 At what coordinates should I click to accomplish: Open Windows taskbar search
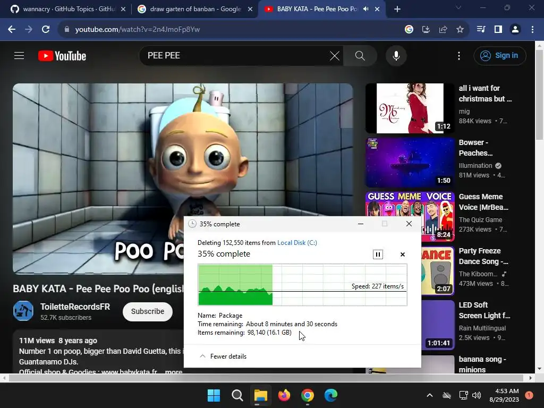237,395
